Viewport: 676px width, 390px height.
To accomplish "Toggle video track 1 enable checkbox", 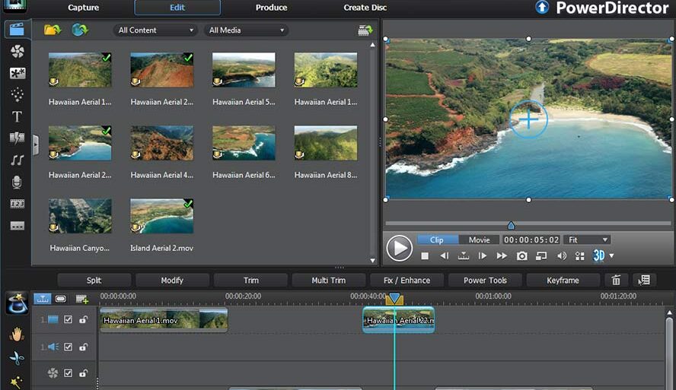I will (x=69, y=320).
